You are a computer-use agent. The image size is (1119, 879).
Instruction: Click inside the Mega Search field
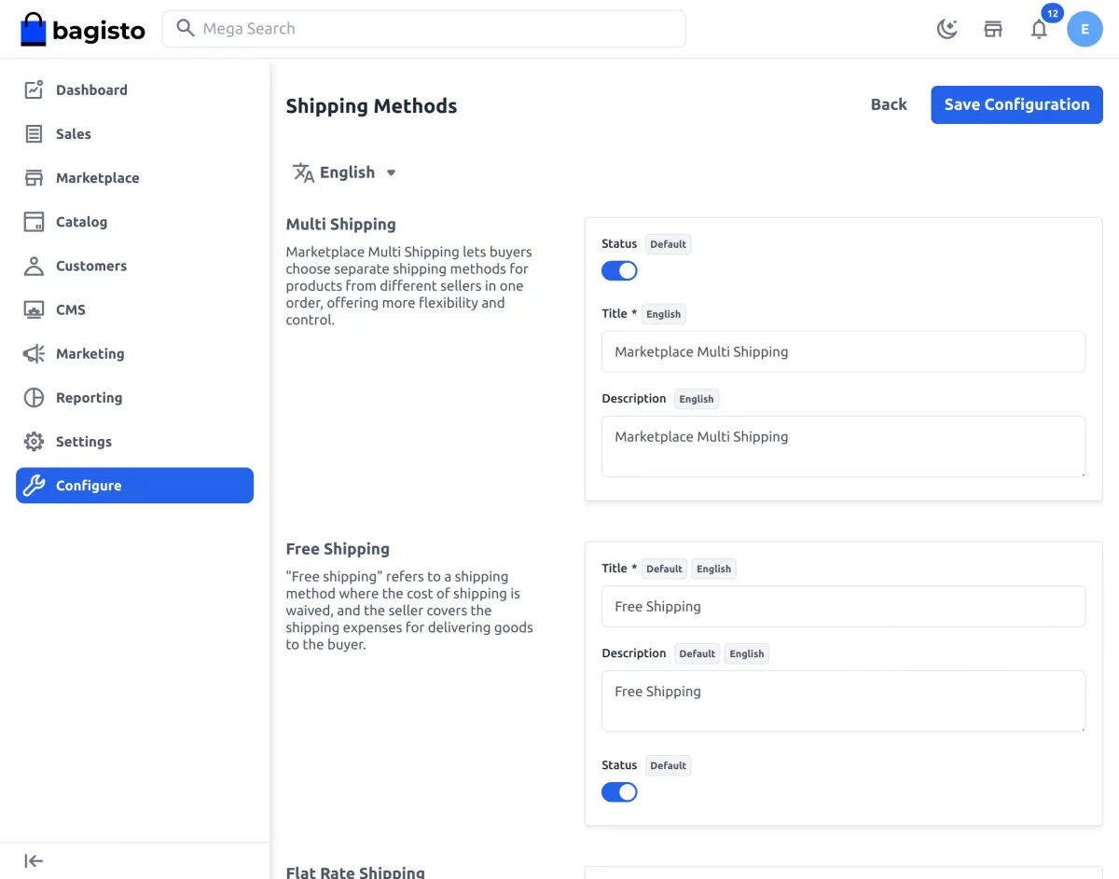tap(424, 29)
